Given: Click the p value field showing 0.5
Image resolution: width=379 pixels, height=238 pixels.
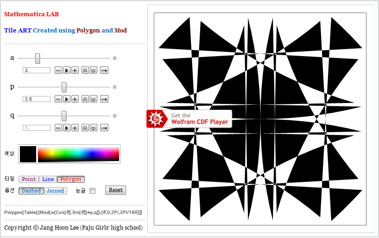Looking at the screenshot, I should [x=37, y=99].
